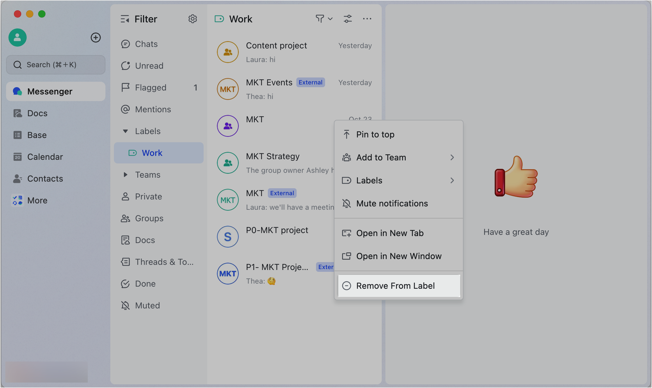Screen dimensions: 652x388
Task: Collapse the Labels section triangle
Action: [x=125, y=131]
